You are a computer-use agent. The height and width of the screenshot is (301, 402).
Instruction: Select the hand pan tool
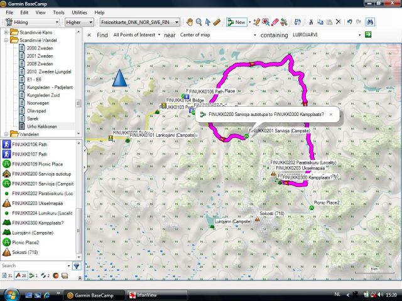[x=190, y=22]
